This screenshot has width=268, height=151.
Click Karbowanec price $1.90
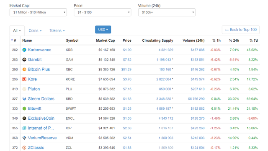click(x=127, y=50)
